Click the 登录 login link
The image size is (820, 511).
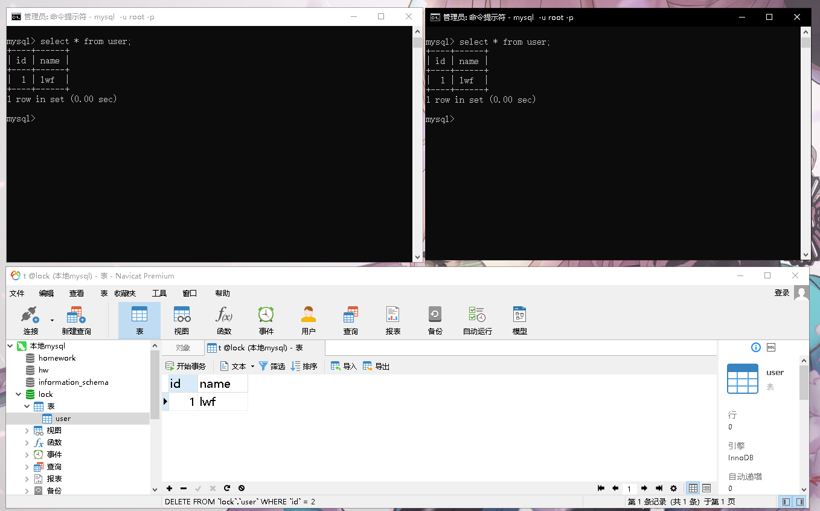(782, 293)
